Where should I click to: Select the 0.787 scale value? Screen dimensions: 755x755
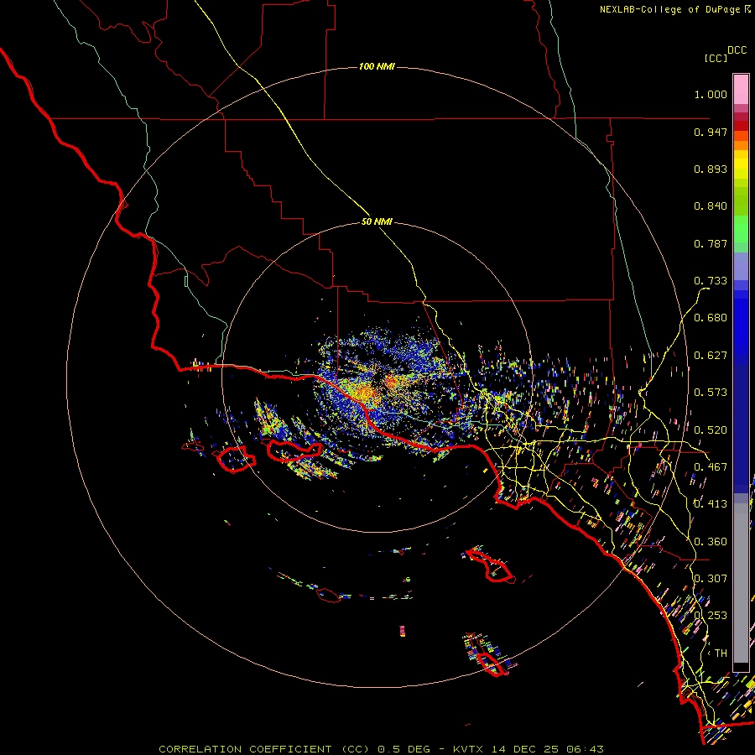[x=711, y=243]
